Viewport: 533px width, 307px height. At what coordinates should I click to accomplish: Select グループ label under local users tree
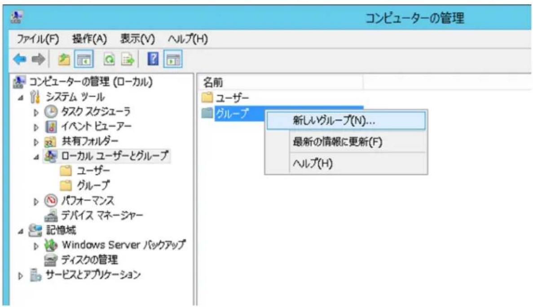point(93,186)
